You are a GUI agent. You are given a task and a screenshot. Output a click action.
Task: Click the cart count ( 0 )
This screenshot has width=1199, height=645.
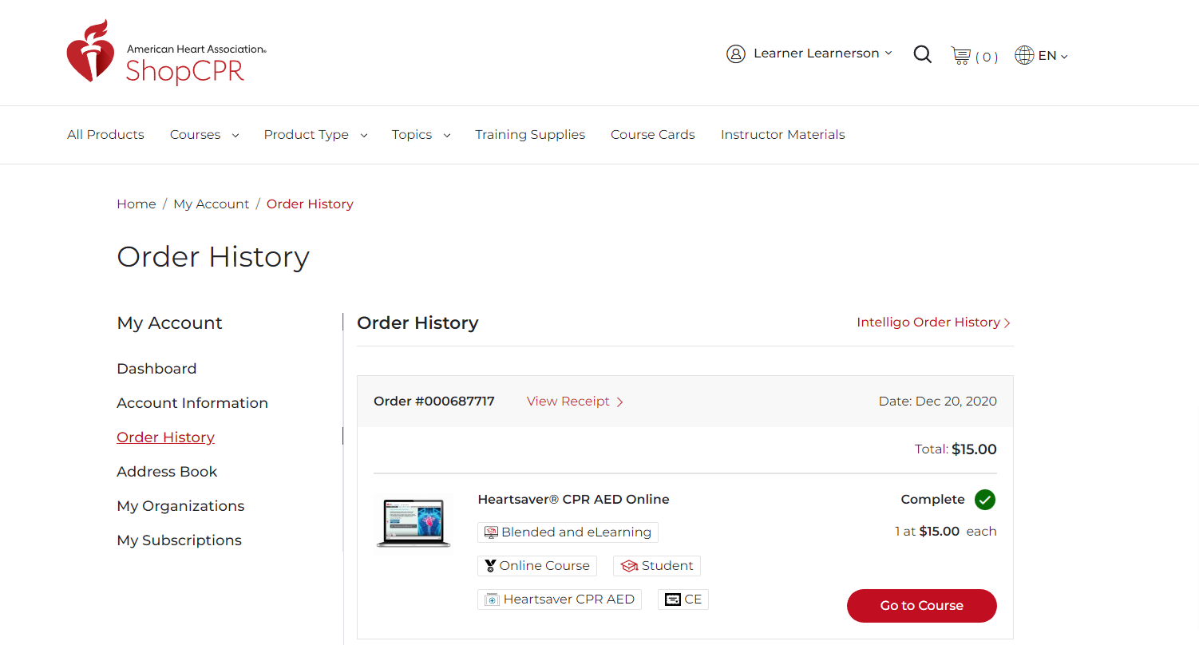[987, 57]
